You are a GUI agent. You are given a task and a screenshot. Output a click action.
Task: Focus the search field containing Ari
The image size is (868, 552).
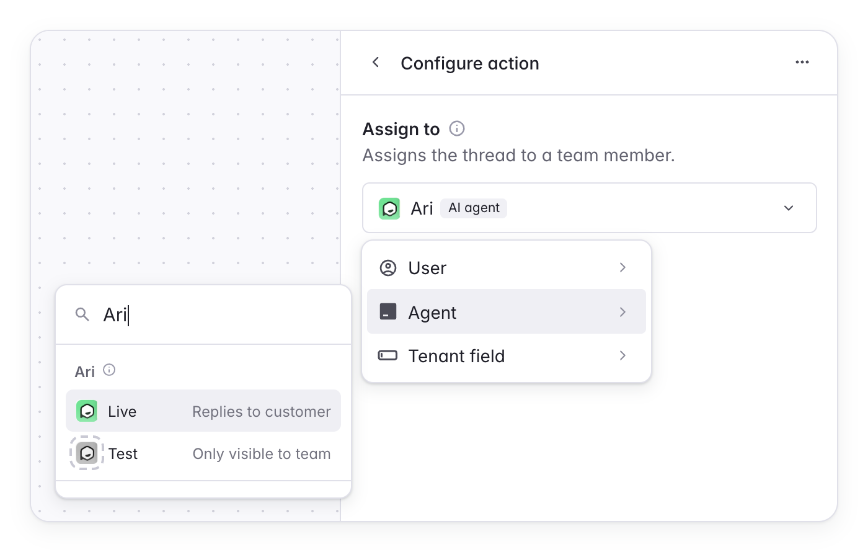pyautogui.click(x=203, y=315)
